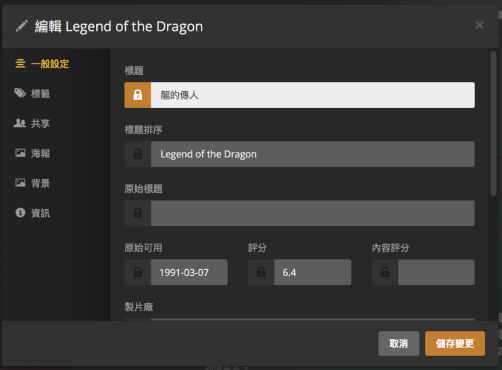Open the 海報 poster image icon

(x=21, y=153)
